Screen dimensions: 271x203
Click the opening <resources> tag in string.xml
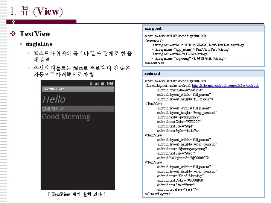[x=154, y=41]
